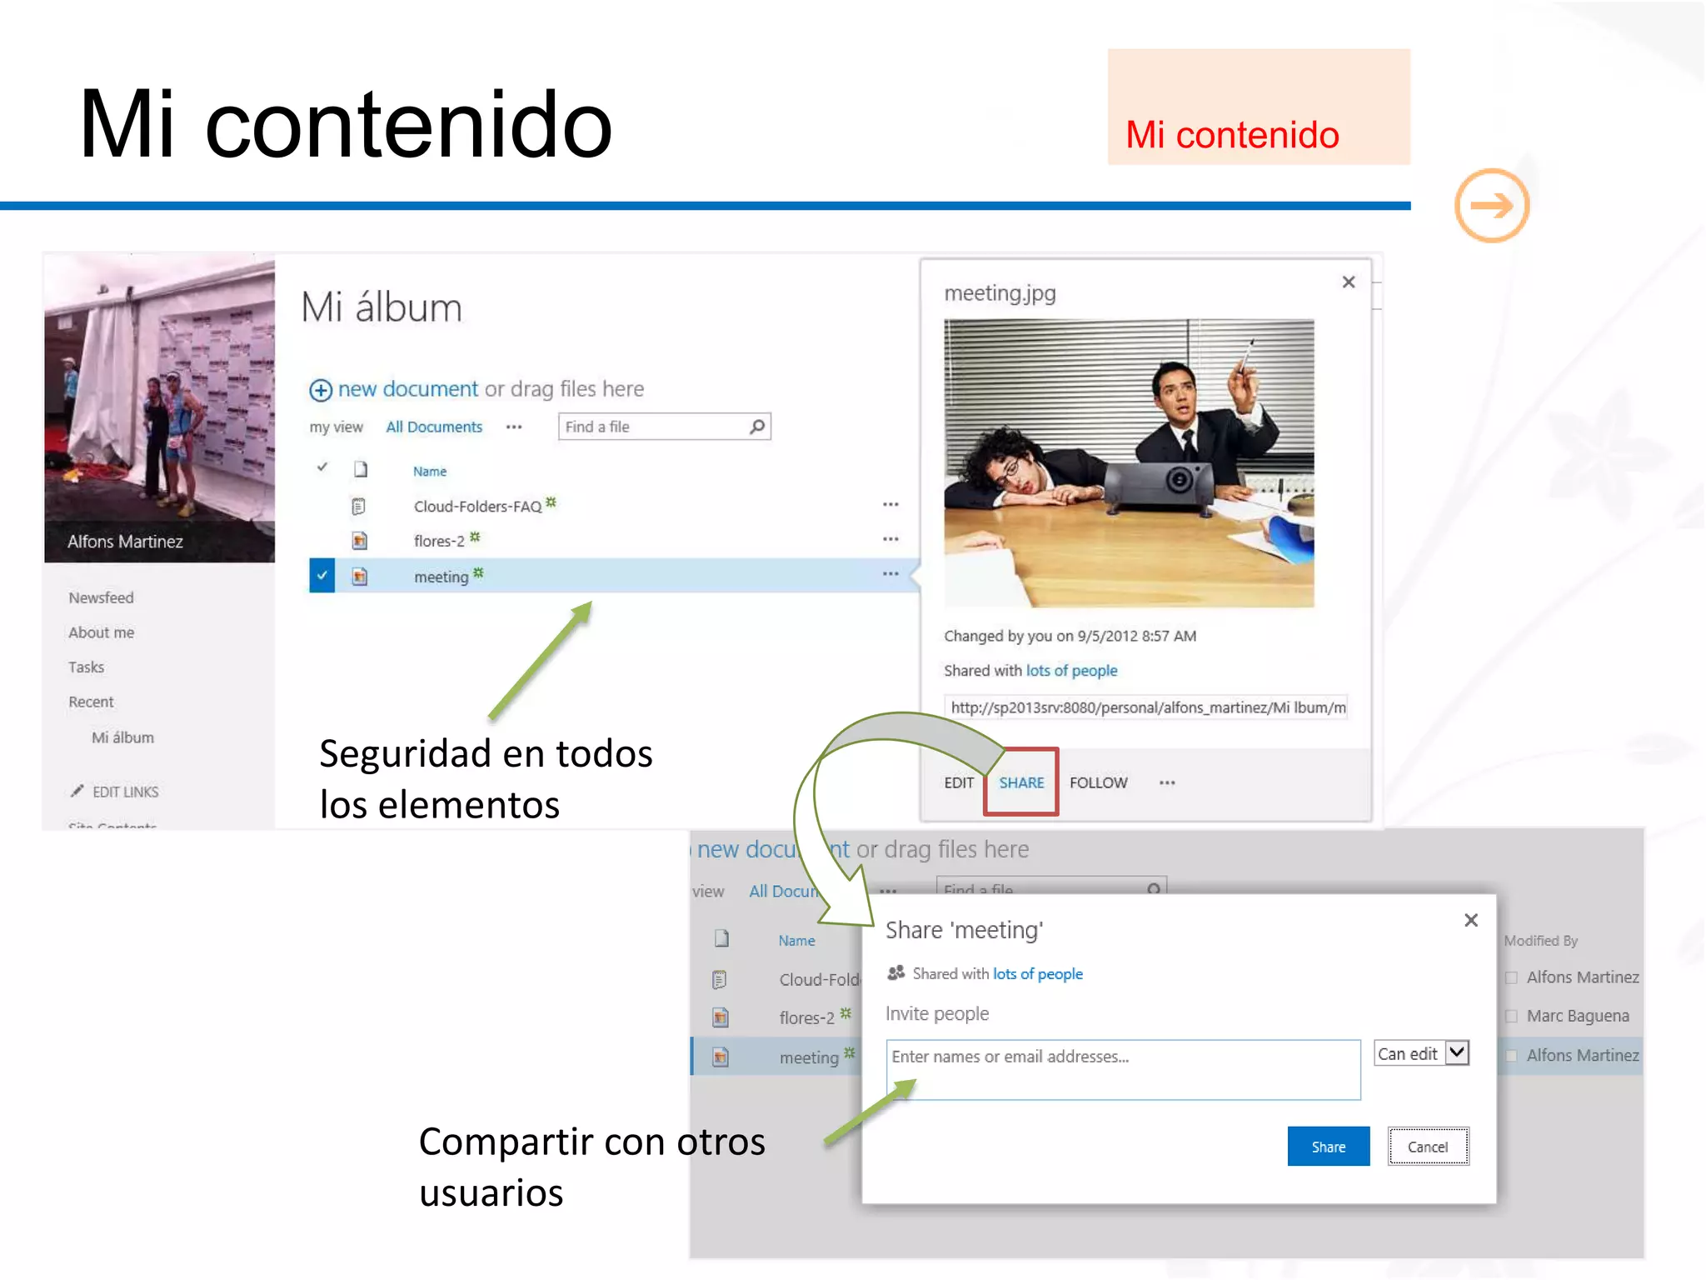
Task: Click the orange next-slide arrow icon
Action: click(1491, 206)
